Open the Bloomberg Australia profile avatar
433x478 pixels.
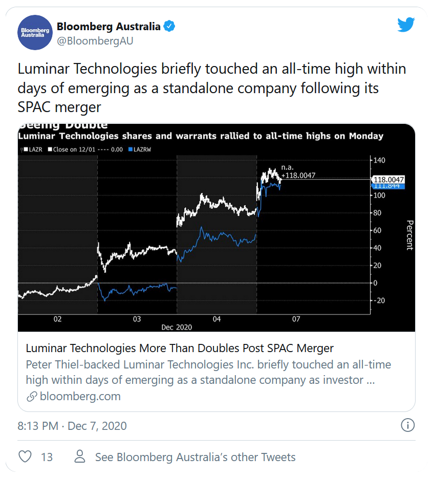[x=35, y=33]
